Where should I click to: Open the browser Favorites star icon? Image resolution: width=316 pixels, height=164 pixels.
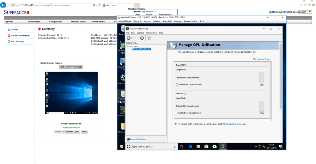point(305,5)
